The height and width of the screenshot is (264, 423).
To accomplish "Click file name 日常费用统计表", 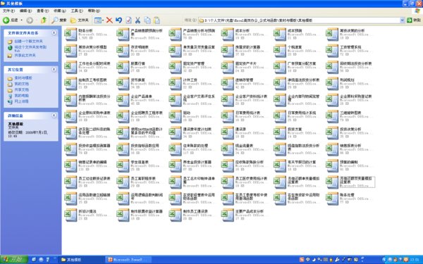I will point(247,113).
